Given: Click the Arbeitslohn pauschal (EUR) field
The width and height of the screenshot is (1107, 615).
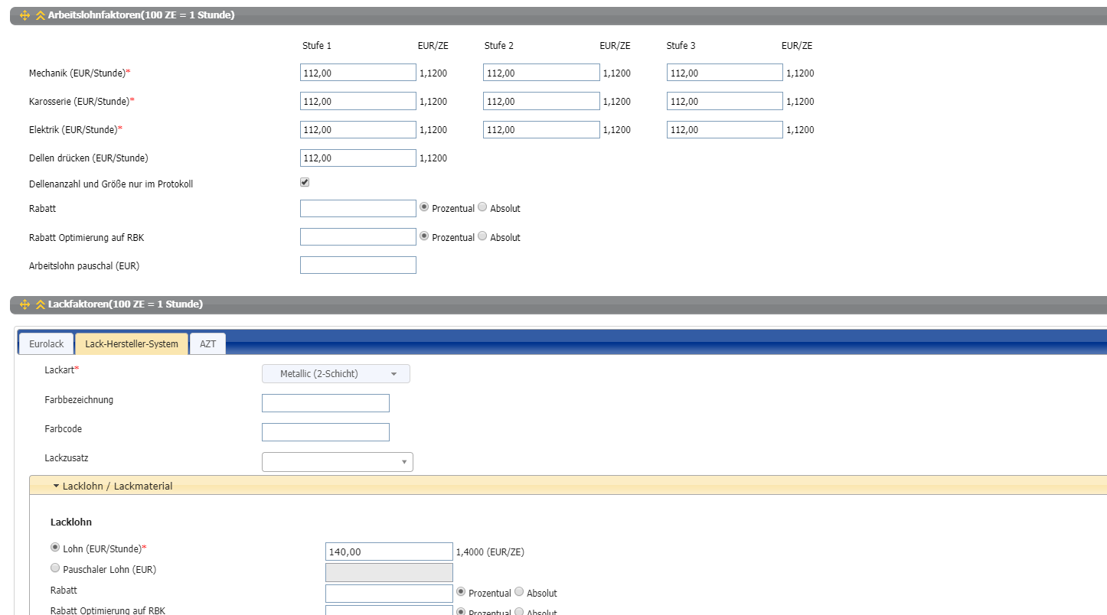Looking at the screenshot, I should (x=358, y=265).
